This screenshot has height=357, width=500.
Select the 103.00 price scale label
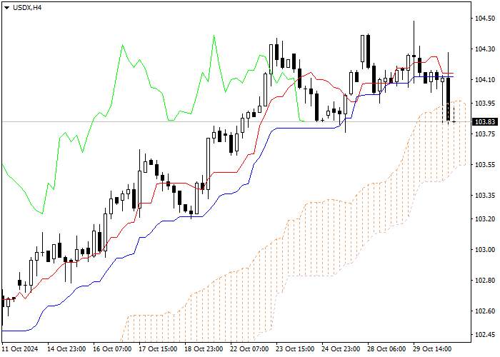[485, 249]
